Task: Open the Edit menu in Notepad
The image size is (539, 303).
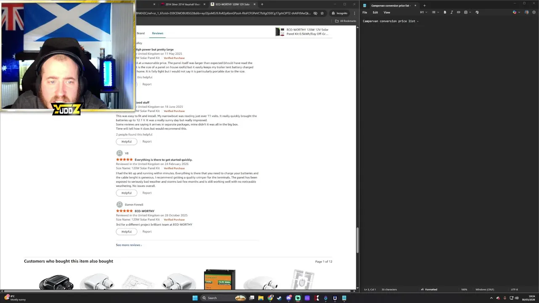Action: click(x=375, y=12)
